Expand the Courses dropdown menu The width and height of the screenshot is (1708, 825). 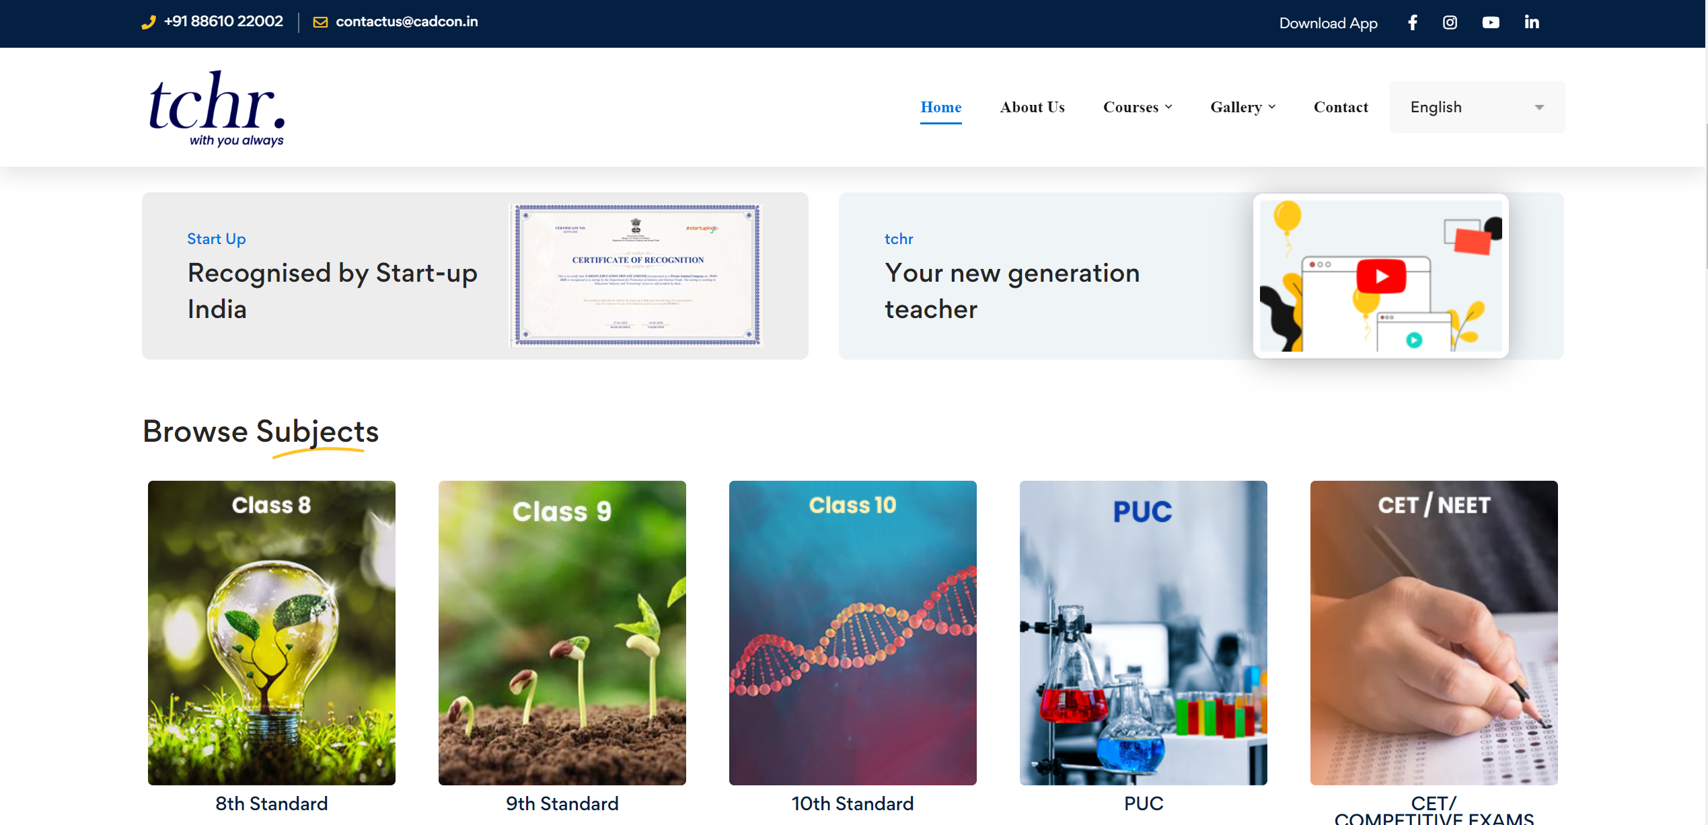click(x=1137, y=108)
